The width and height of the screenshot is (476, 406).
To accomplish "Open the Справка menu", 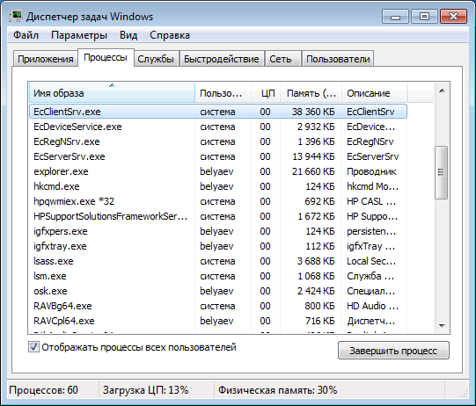I will 170,35.
